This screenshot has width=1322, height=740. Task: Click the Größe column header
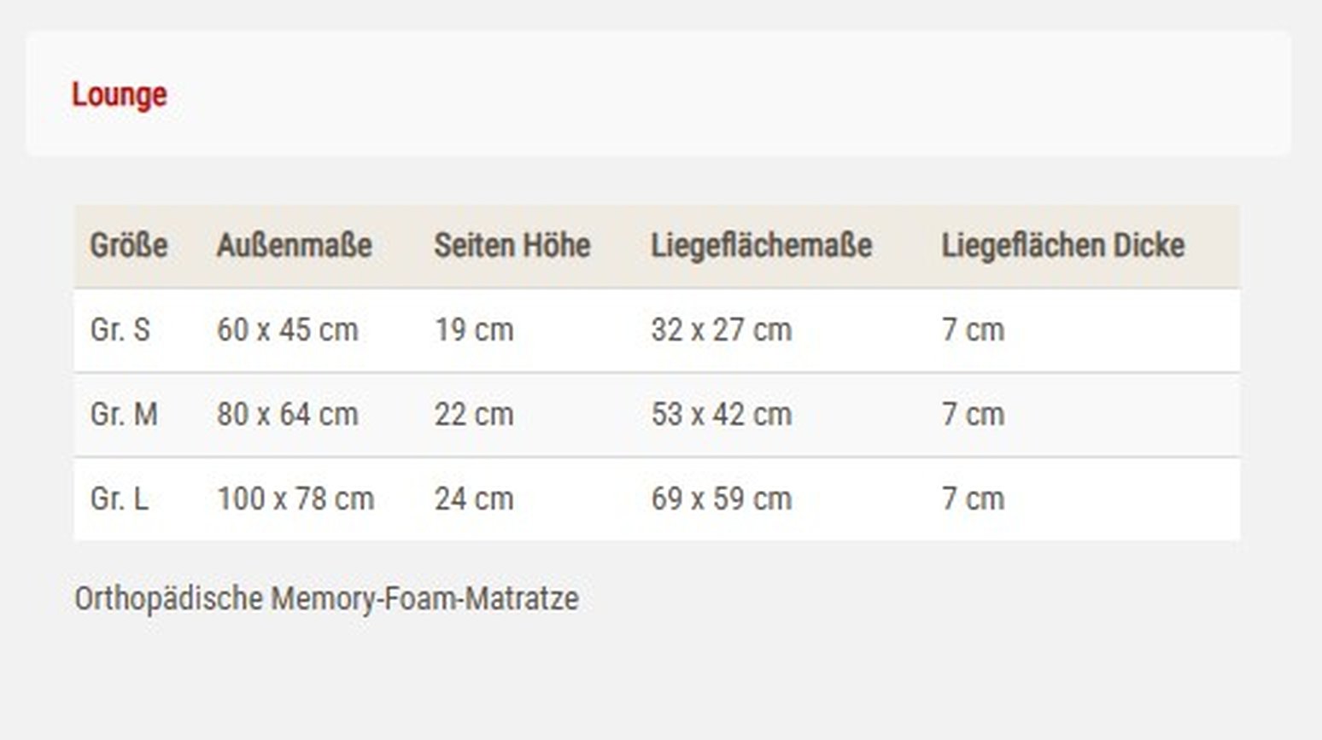(129, 246)
